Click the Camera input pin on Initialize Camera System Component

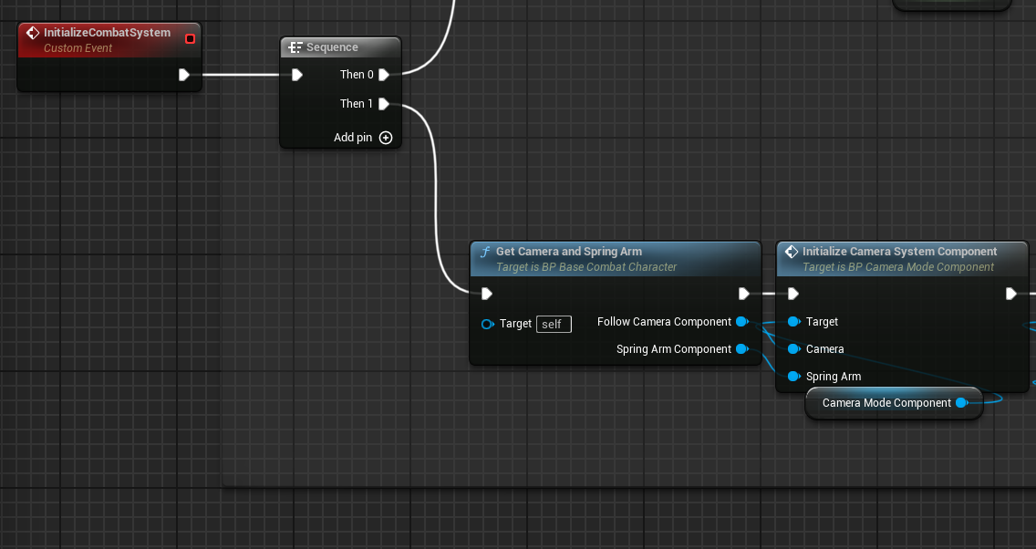coord(792,348)
